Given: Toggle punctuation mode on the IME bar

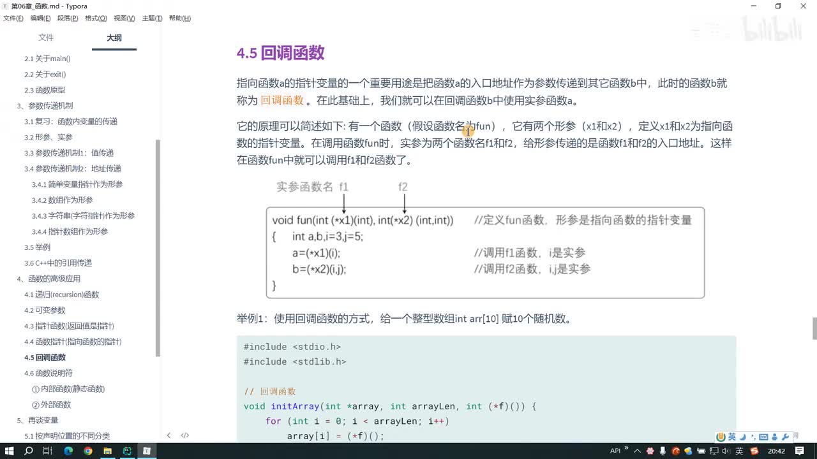Looking at the screenshot, I should click(753, 437).
